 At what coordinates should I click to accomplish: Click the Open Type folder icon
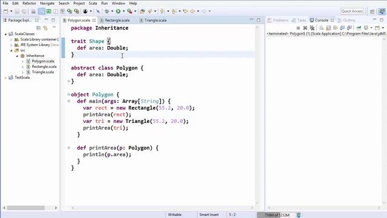(x=142, y=11)
